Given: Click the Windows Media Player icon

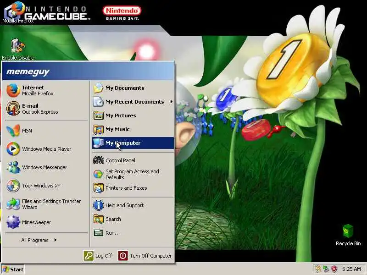Looking at the screenshot, I should pos(13,148).
